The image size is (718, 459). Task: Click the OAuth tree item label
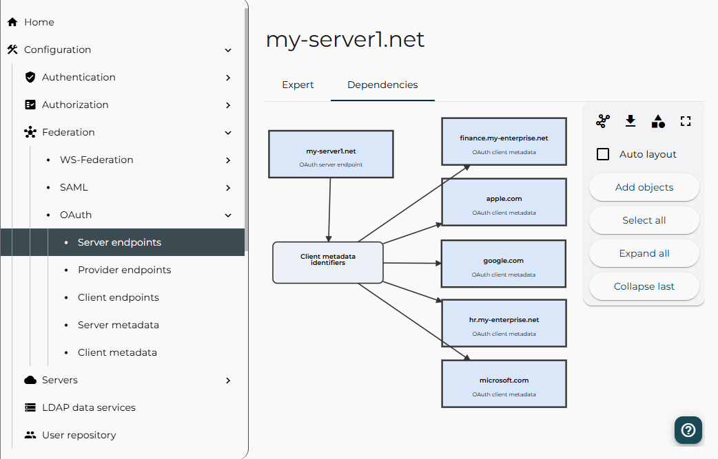(76, 215)
